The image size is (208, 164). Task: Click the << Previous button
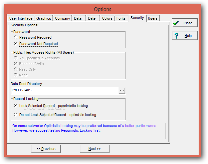[46, 149]
